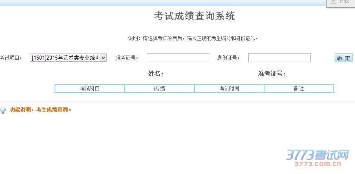Click the lightbulb icon beside 功能说明
The image size is (355, 174).
pos(3,110)
